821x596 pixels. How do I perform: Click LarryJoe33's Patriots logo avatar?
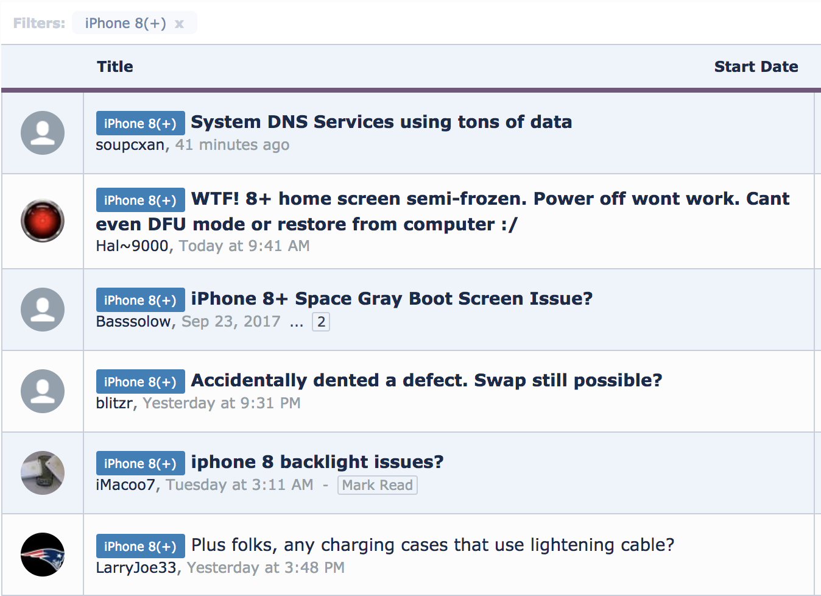pyautogui.click(x=43, y=555)
